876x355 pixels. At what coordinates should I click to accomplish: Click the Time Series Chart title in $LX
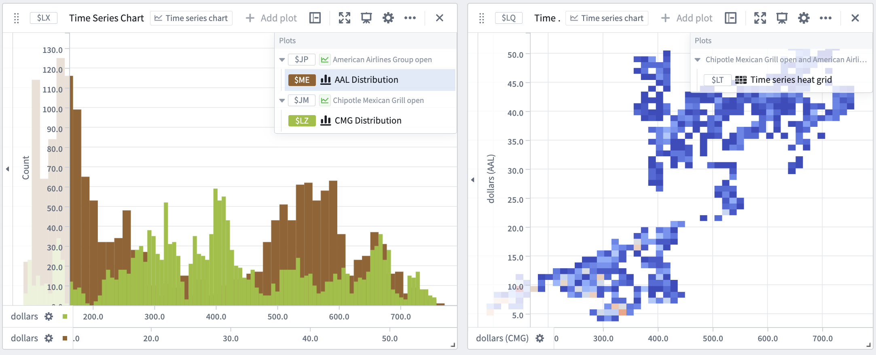106,18
